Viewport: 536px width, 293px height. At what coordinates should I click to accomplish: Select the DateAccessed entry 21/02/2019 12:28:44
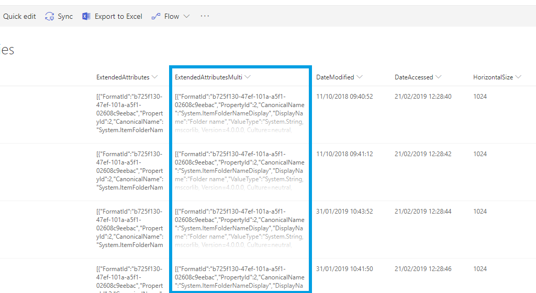coord(423,212)
